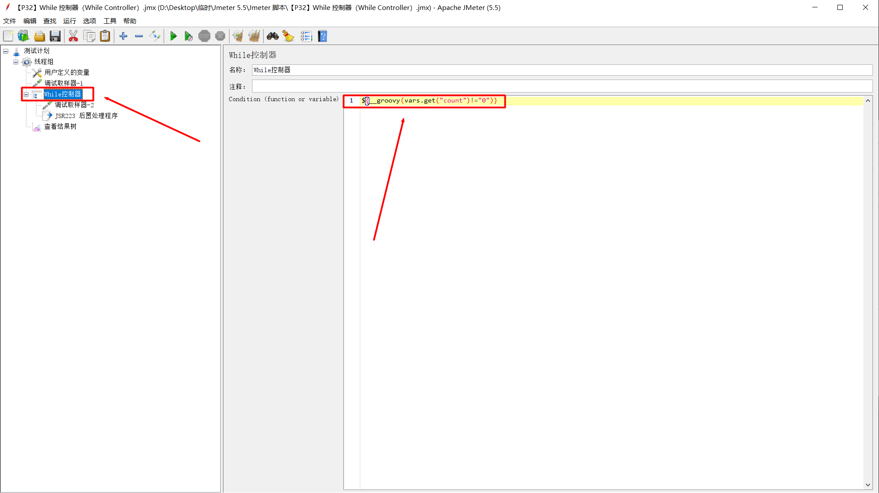Click the New test plan icon
The height and width of the screenshot is (493, 879).
(x=8, y=36)
